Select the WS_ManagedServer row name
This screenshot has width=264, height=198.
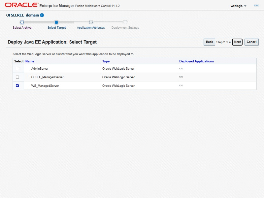pos(45,86)
